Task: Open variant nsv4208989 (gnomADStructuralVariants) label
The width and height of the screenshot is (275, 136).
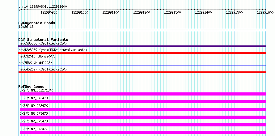Action: click(53, 50)
